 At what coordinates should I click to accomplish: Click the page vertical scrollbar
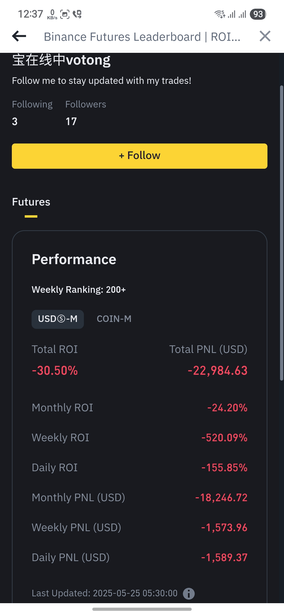[281, 233]
